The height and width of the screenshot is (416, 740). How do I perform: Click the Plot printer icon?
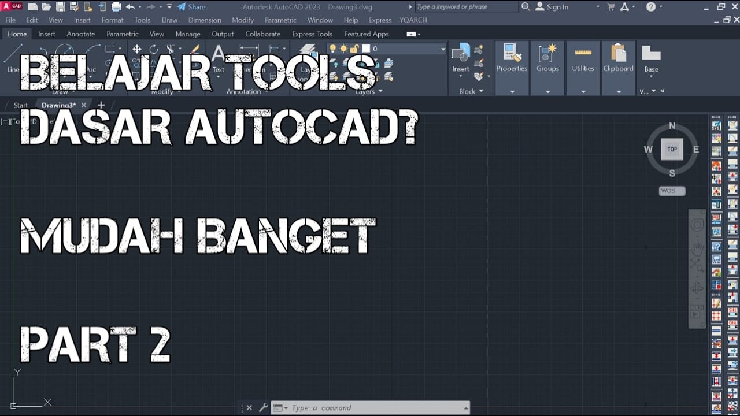pos(116,7)
